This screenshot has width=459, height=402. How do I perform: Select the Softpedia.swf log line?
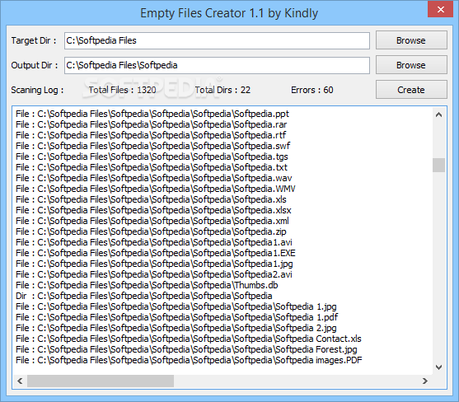[x=152, y=146]
